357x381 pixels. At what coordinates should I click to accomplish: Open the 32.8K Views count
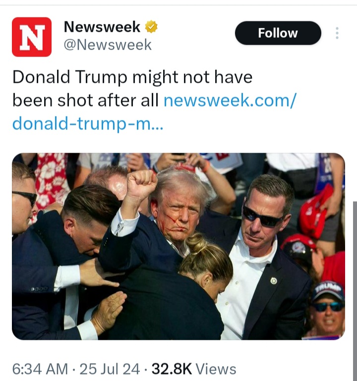tap(194, 369)
